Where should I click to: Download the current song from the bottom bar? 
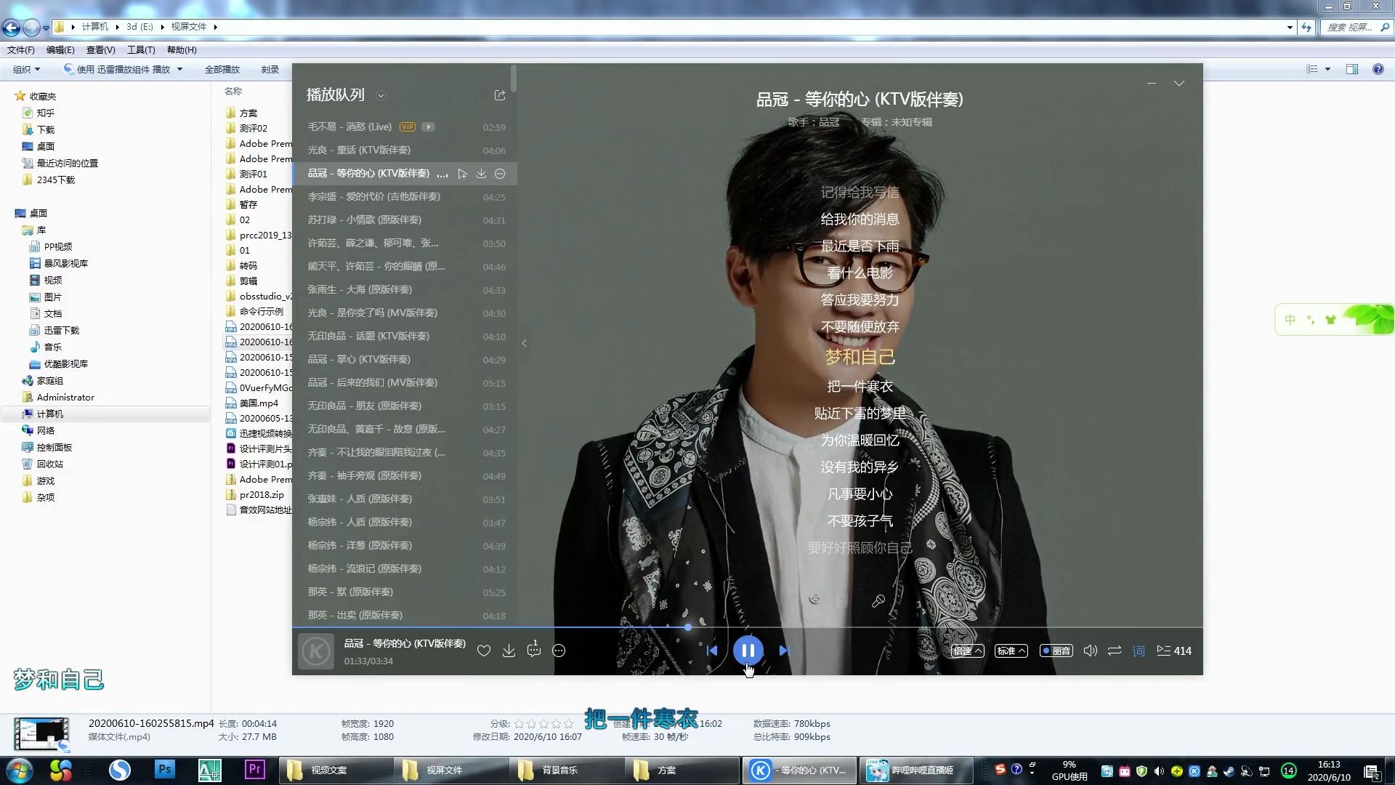(x=509, y=651)
